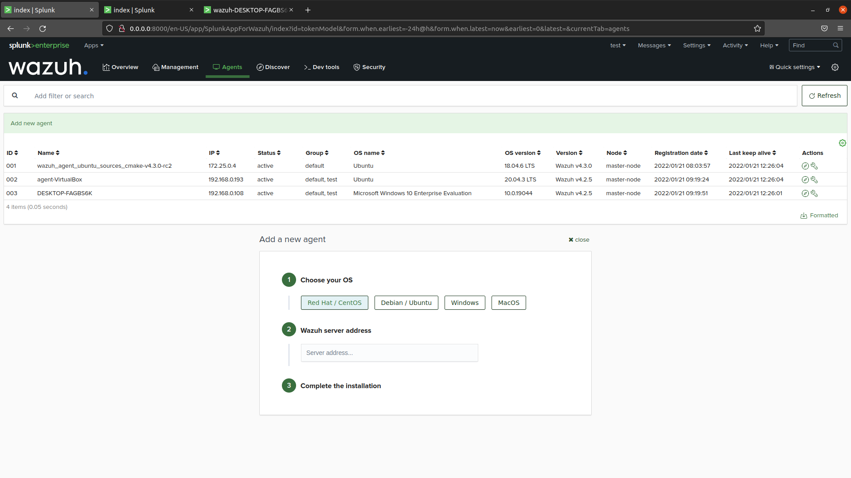
Task: Click the site security lock icon
Action: (x=121, y=29)
